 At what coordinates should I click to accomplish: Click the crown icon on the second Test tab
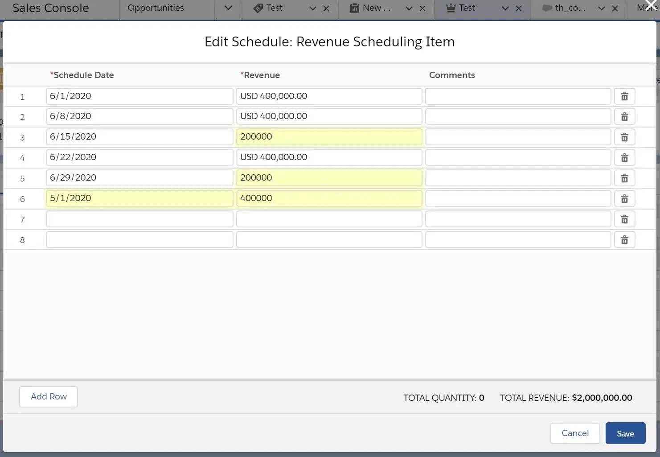tap(451, 8)
